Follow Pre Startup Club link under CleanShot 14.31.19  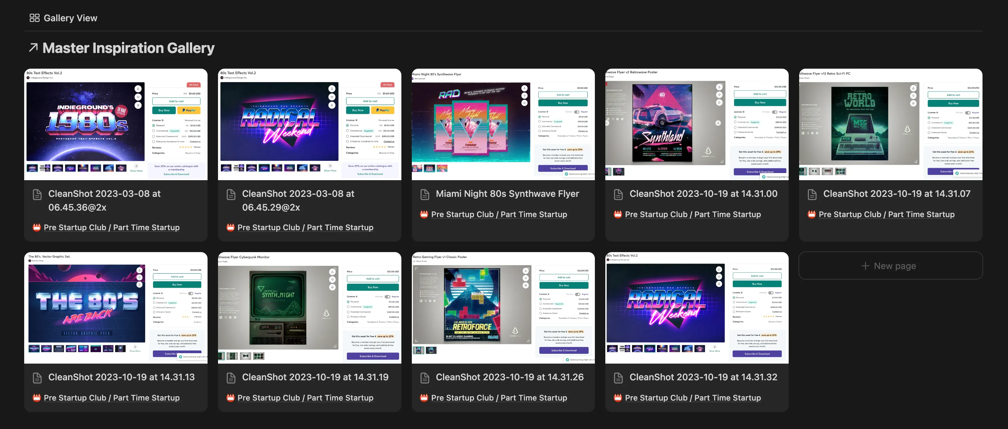click(305, 398)
